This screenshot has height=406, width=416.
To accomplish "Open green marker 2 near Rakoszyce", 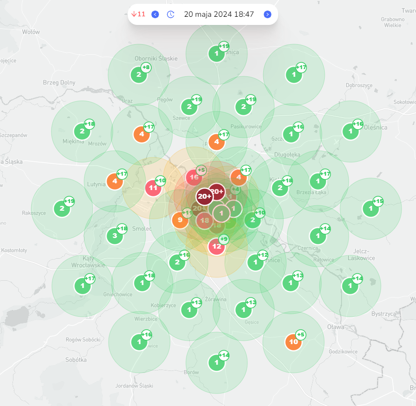I will 61,209.
